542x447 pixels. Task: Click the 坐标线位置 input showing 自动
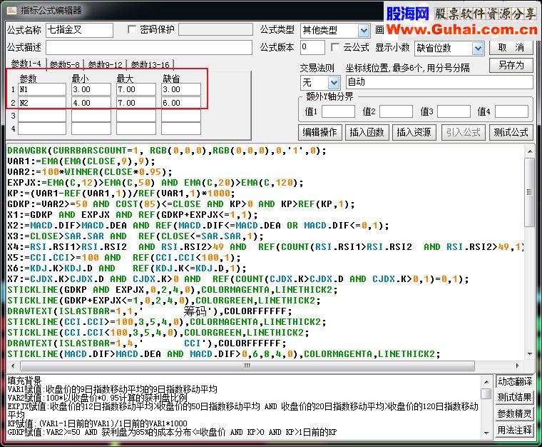click(439, 82)
